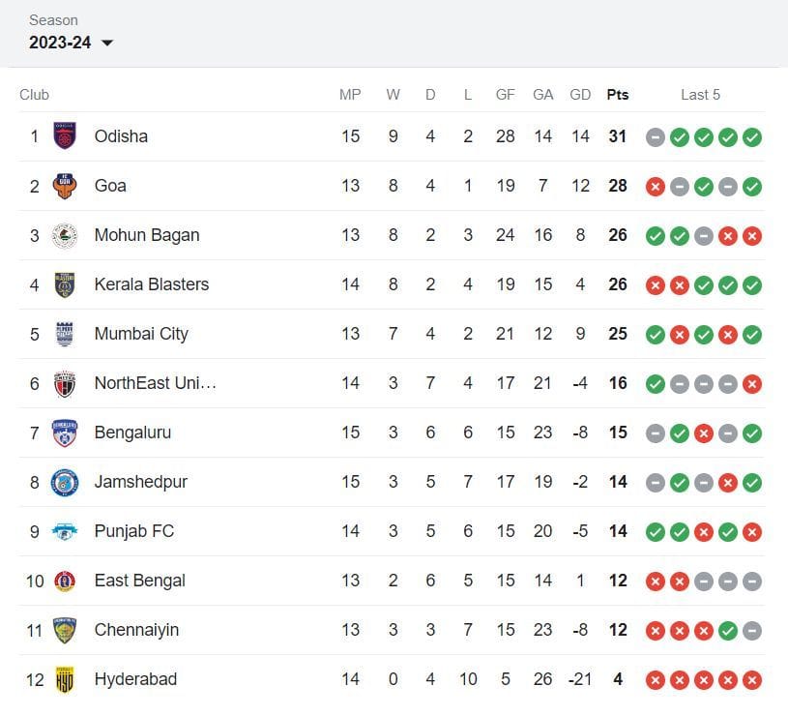Click the Mumbai City badge icon

click(x=64, y=334)
